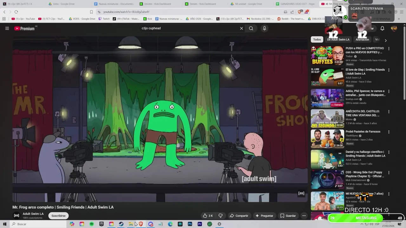Open Probé Pasteles de Famosos thumbnail
406x228 pixels.
[x=327, y=139]
